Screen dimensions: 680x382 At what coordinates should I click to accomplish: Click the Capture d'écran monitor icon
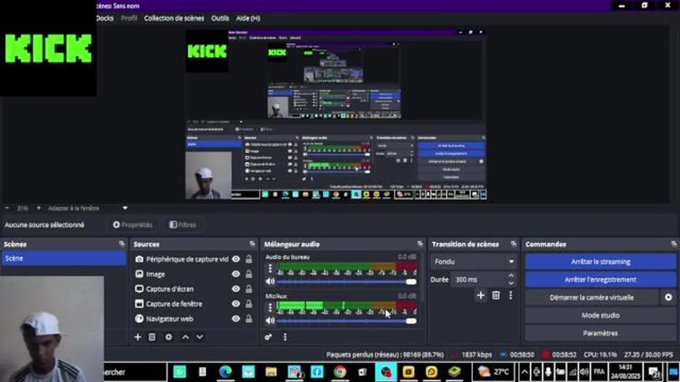coord(139,289)
